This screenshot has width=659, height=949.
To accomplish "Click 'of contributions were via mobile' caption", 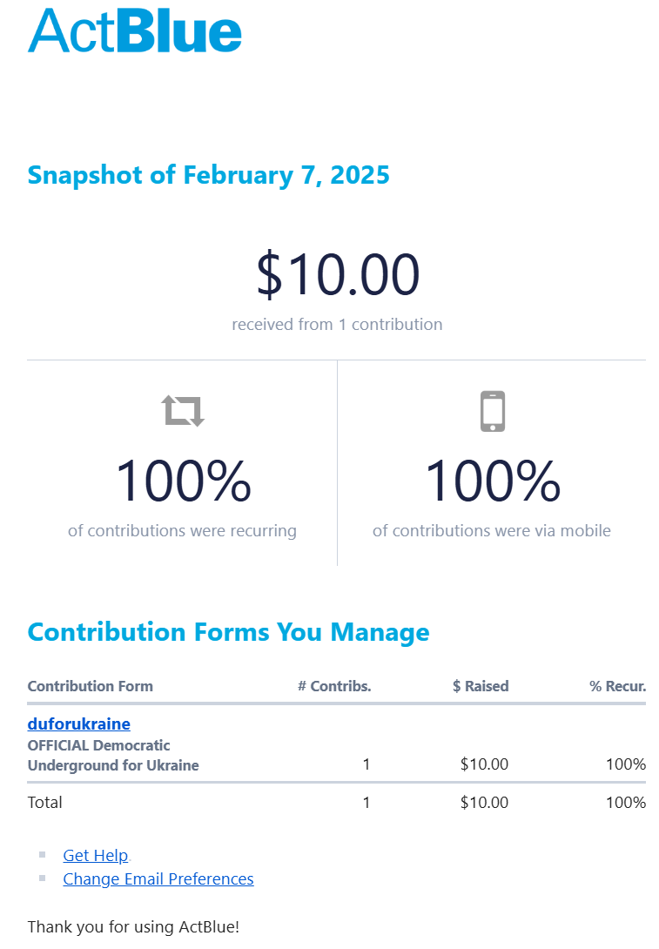I will tap(492, 531).
